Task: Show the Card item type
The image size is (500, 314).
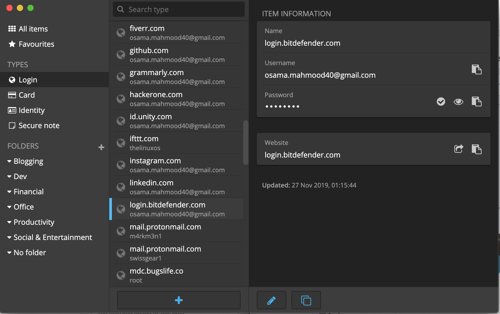Action: click(27, 95)
